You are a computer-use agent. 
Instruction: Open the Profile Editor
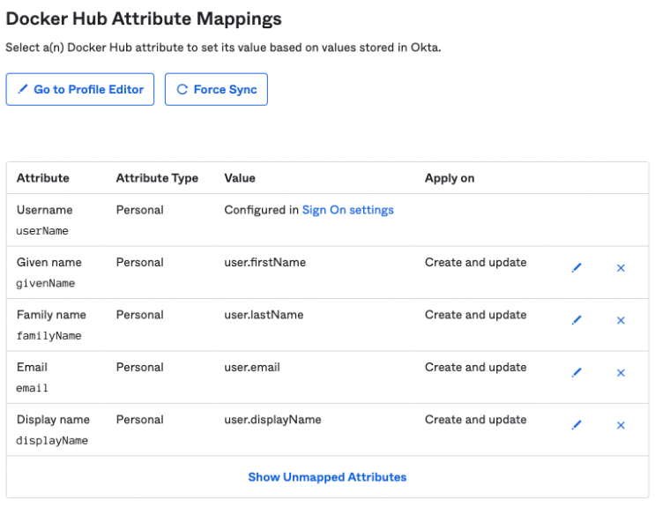pyautogui.click(x=80, y=89)
